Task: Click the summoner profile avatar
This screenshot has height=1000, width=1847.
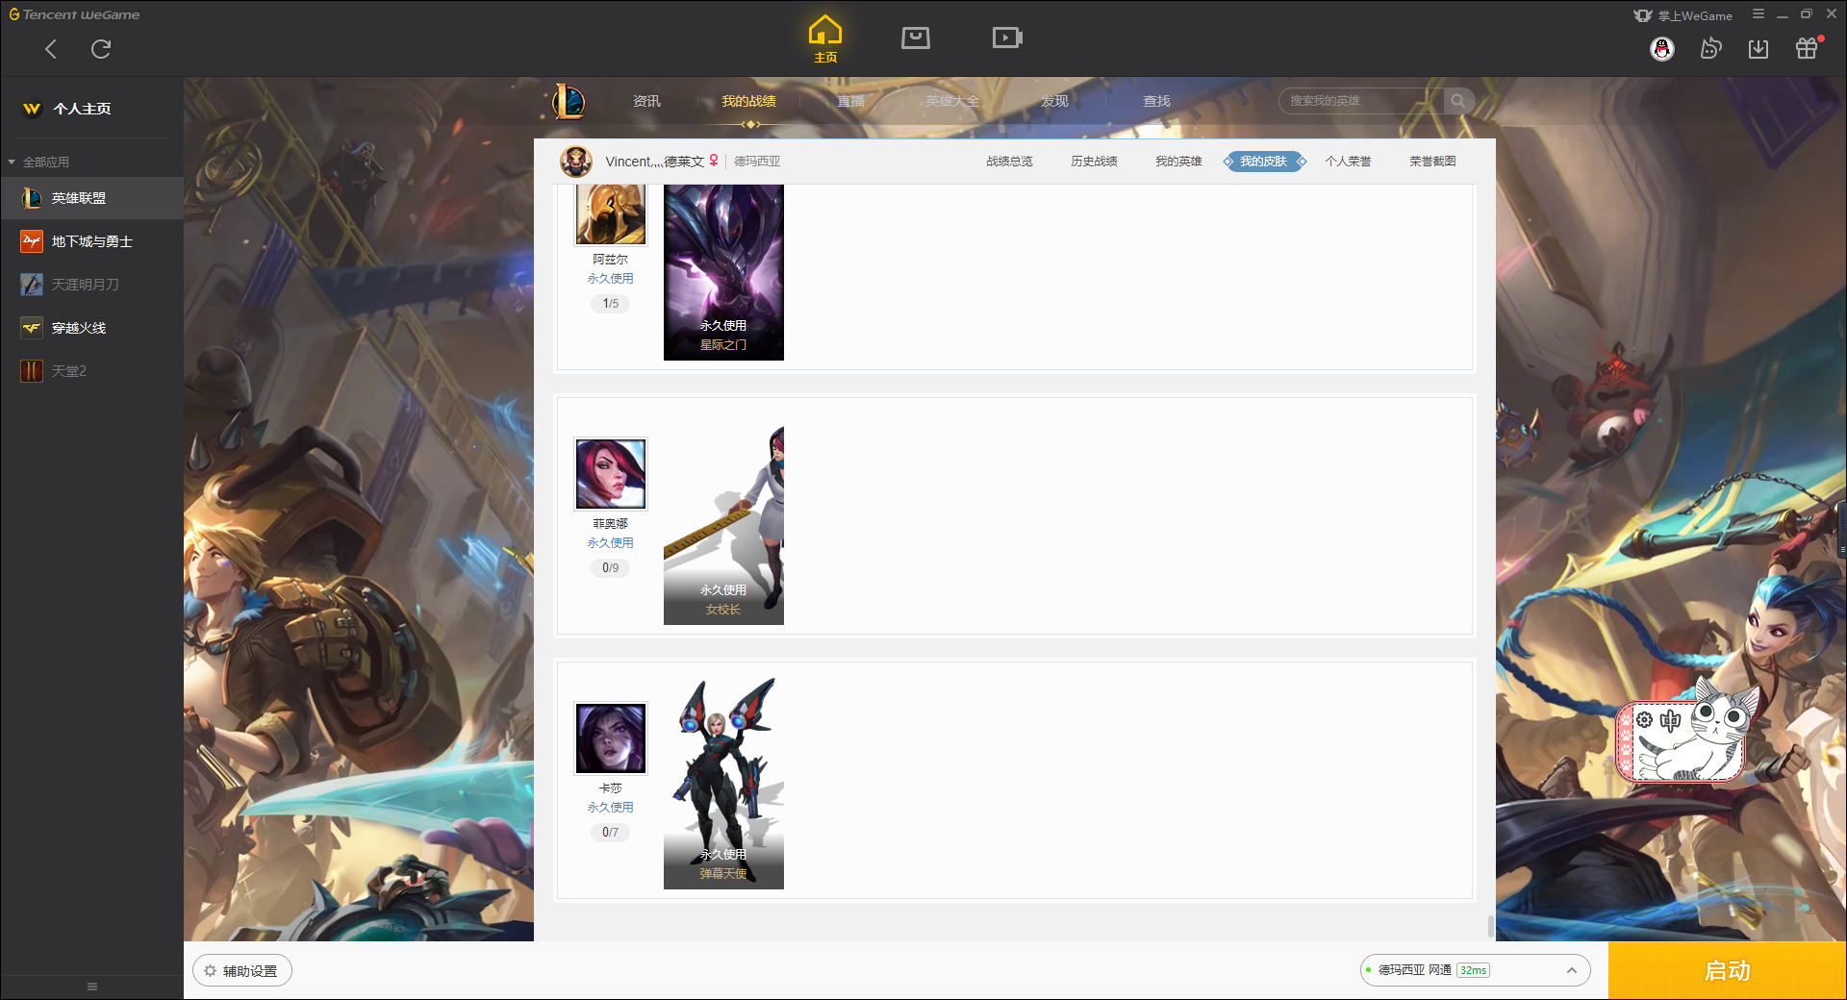Action: pos(576,162)
